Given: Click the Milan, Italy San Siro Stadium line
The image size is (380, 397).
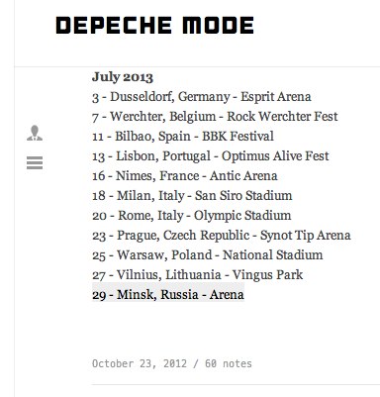Looking at the screenshot, I should point(192,196).
